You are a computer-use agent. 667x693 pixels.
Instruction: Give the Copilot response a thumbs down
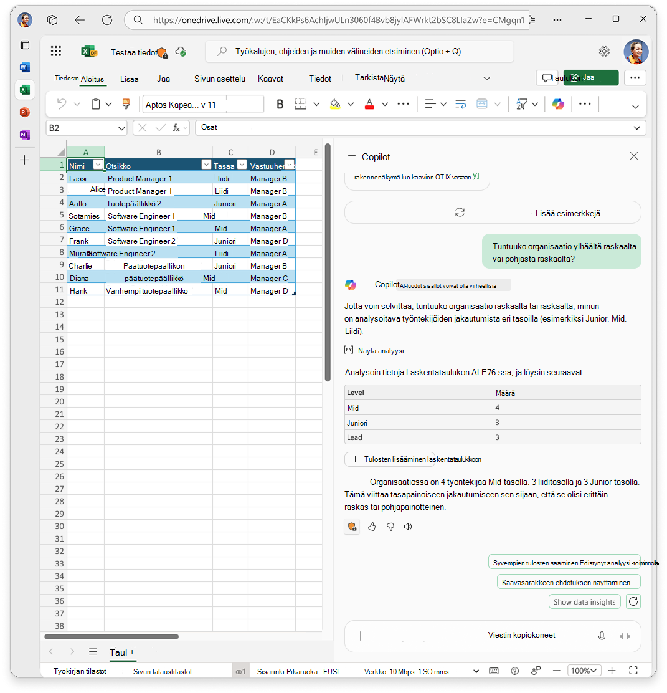tap(390, 527)
